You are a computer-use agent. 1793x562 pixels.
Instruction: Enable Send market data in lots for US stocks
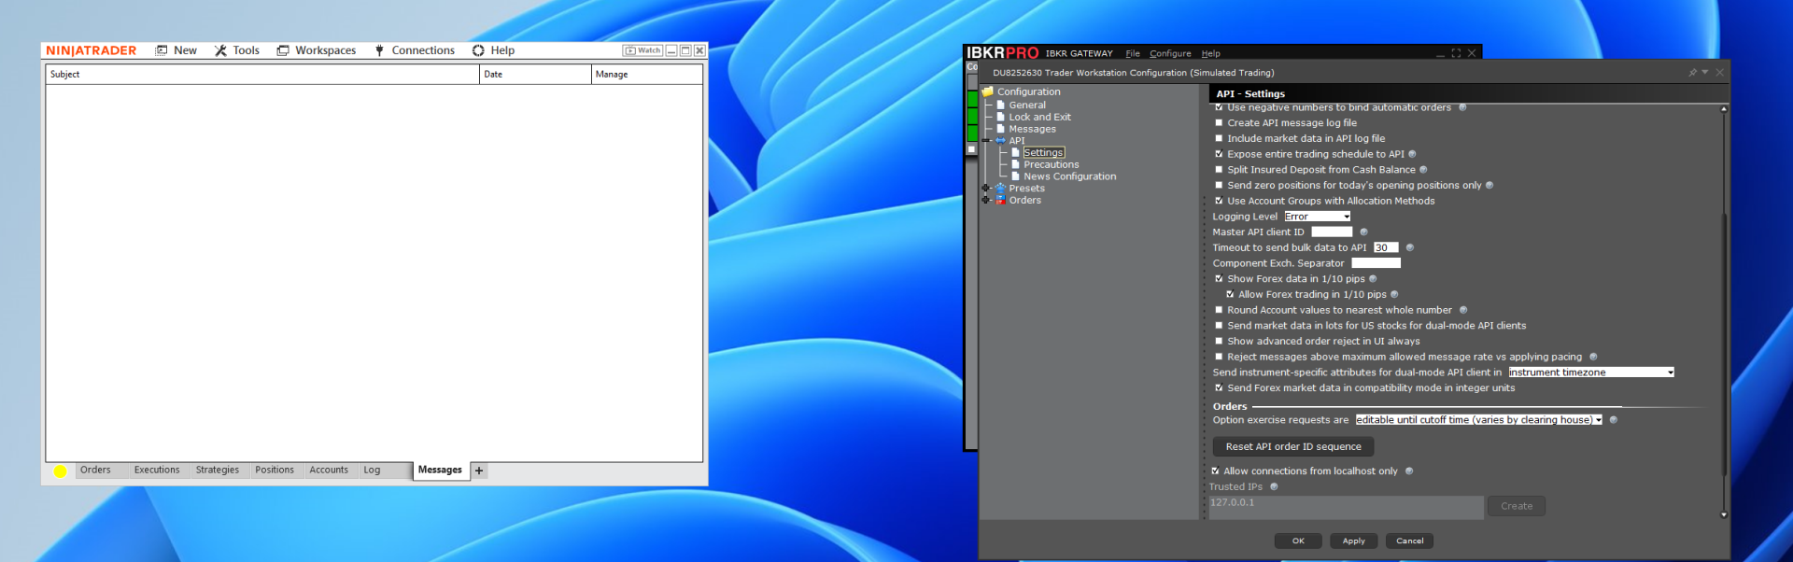point(1219,326)
